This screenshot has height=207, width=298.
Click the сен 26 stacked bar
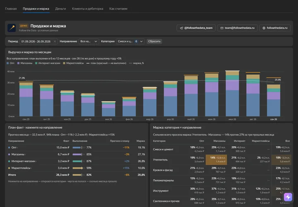(274, 100)
